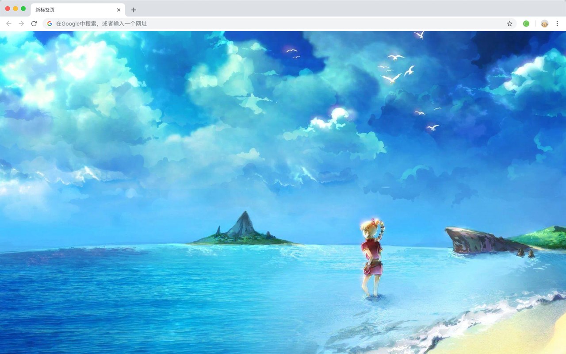Open a new tab with plus button
This screenshot has width=566, height=354.
(x=134, y=10)
